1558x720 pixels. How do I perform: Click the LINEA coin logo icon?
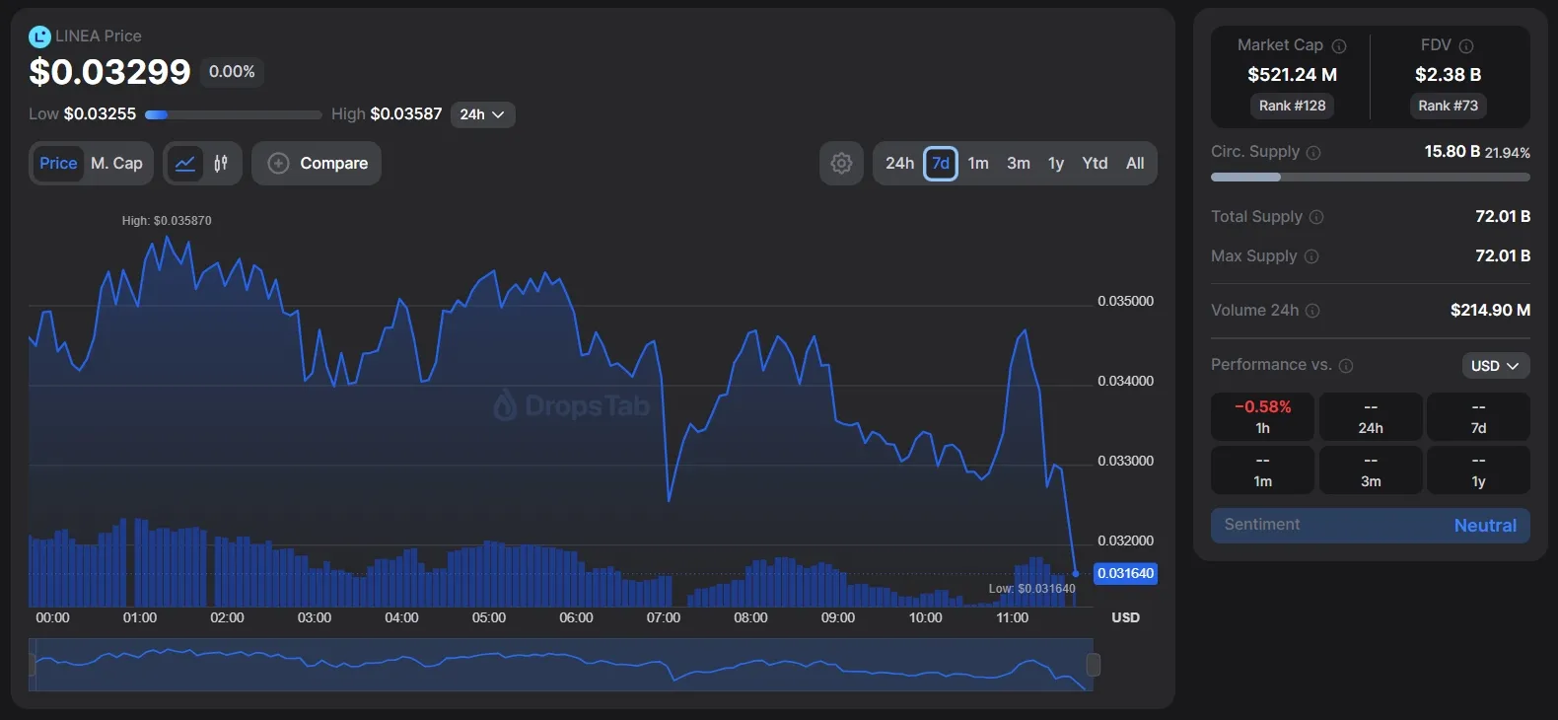click(x=39, y=36)
